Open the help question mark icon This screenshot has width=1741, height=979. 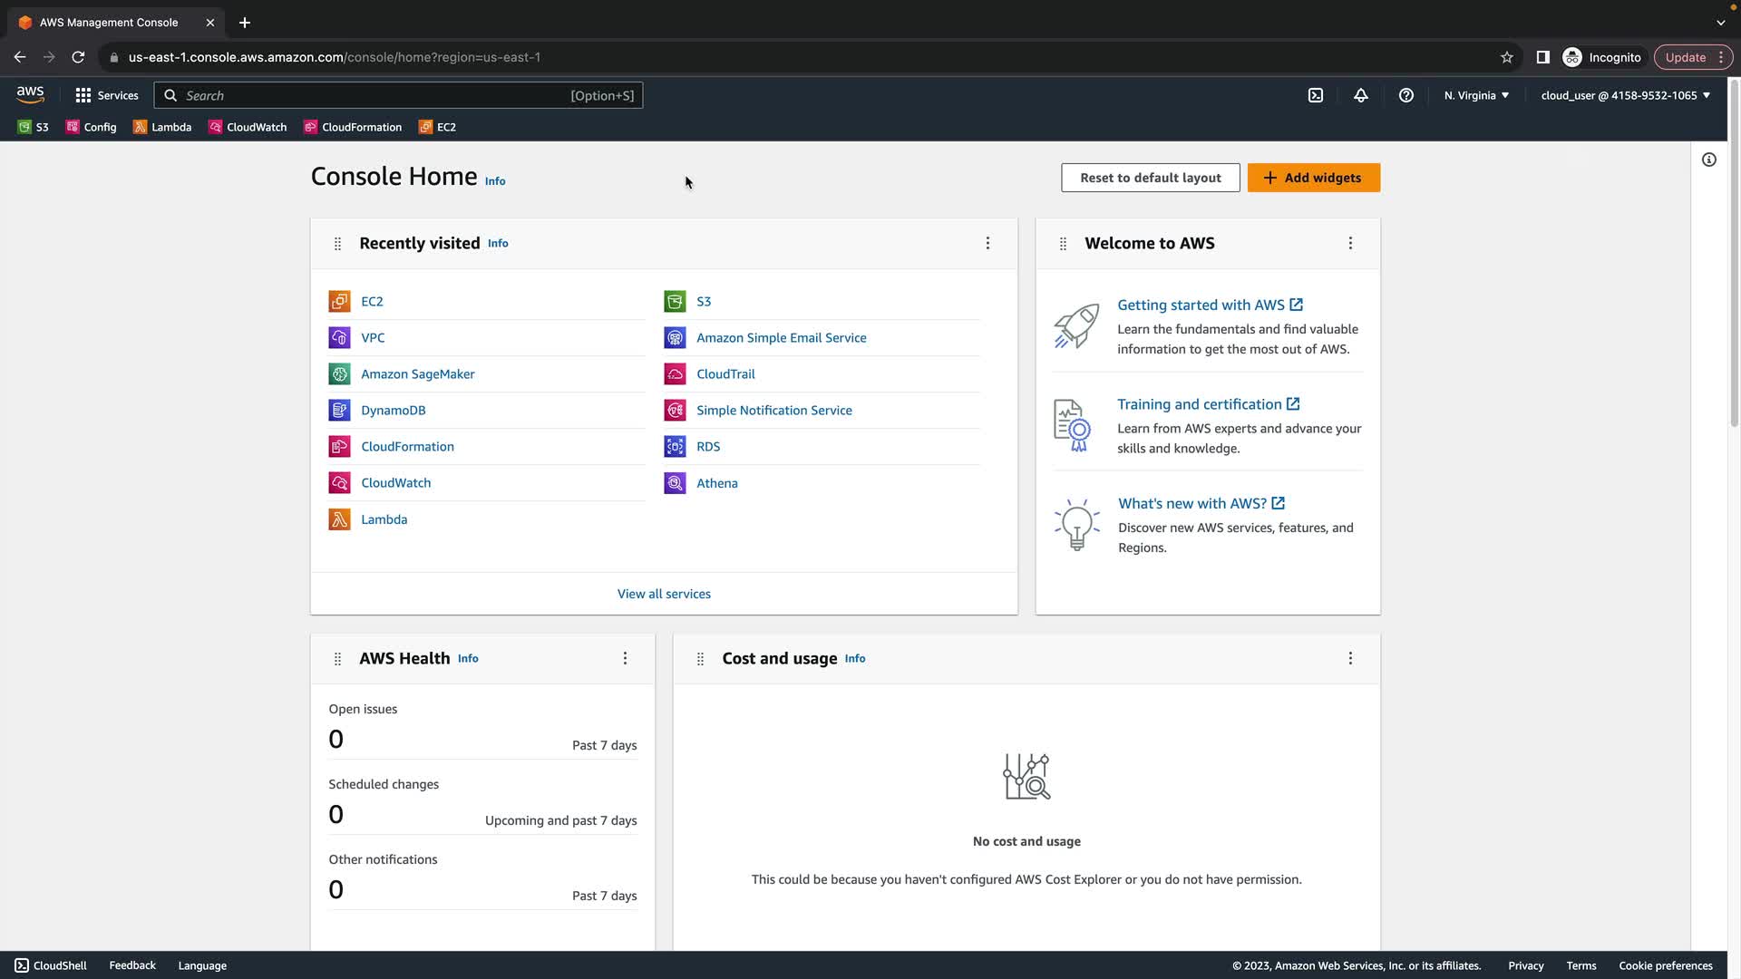1406,95
